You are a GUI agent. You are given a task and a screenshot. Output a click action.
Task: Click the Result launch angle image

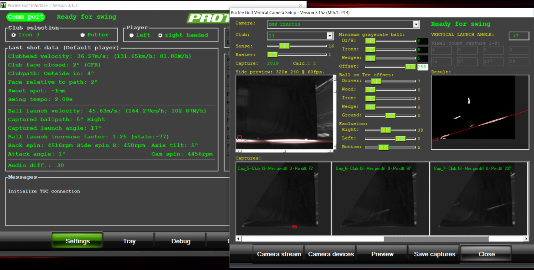[480, 112]
